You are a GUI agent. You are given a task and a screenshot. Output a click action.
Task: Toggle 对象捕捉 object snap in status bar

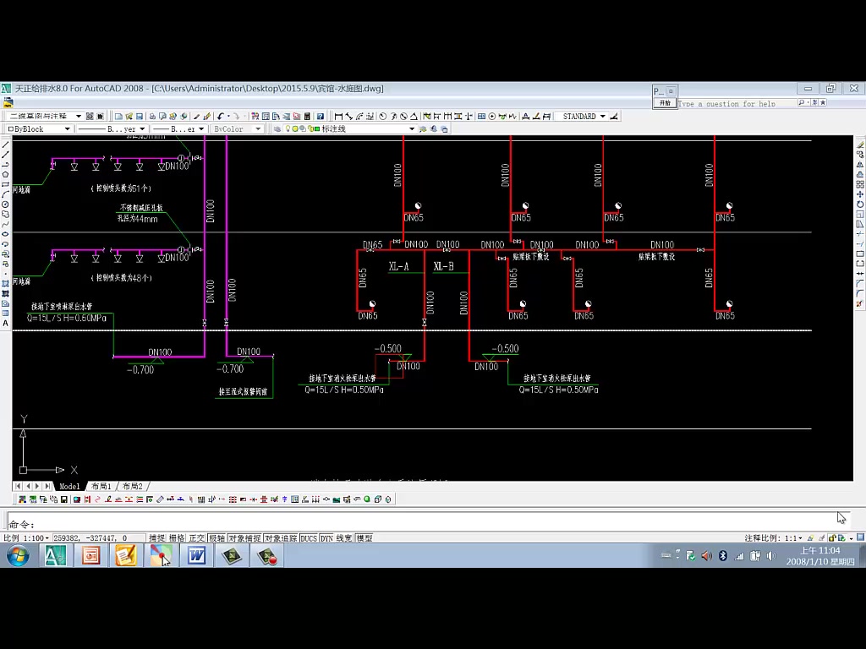click(x=244, y=538)
